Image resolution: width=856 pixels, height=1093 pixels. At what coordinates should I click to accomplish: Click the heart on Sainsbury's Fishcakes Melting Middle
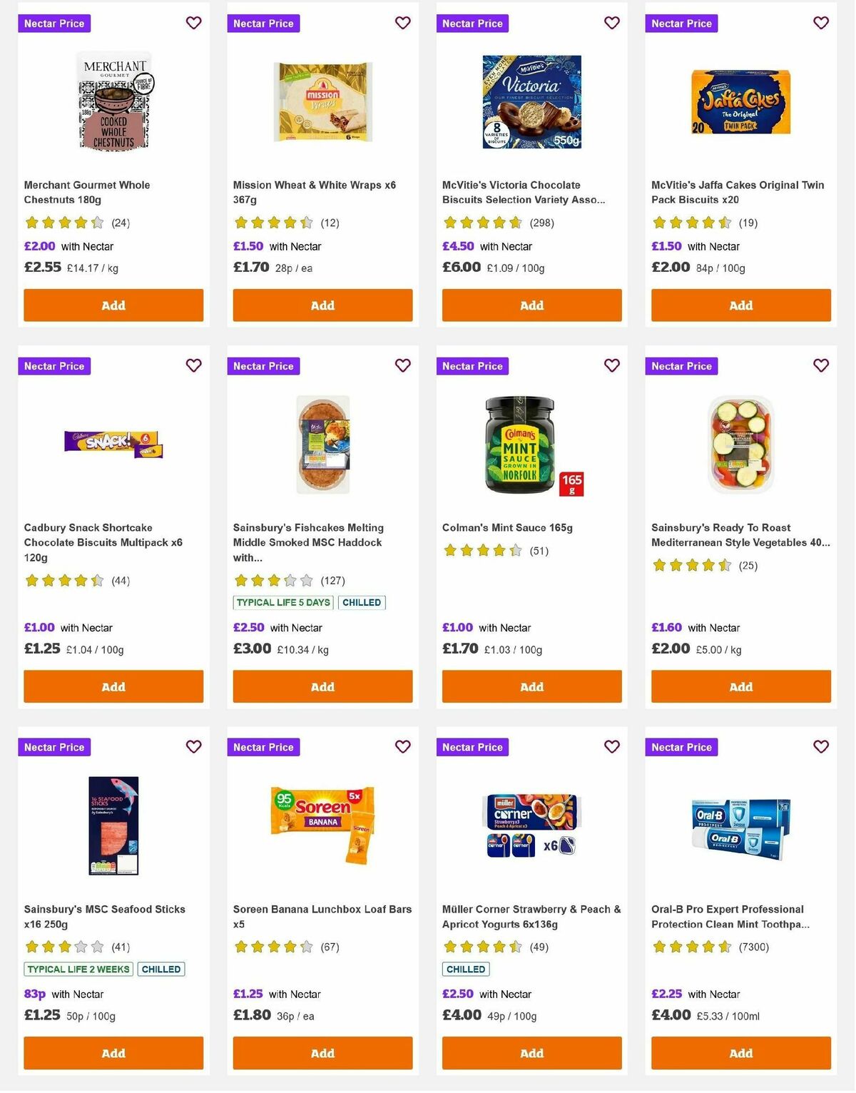pos(402,365)
